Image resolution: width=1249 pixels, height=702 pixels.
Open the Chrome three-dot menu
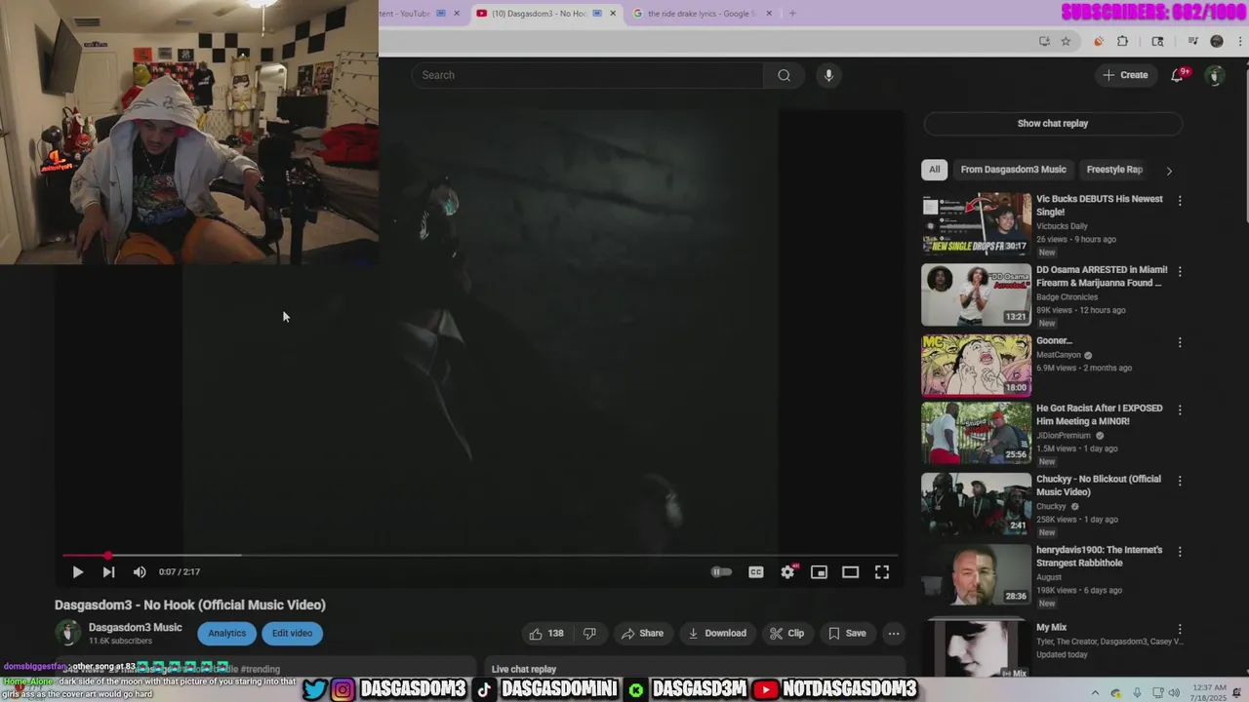[x=1240, y=41]
